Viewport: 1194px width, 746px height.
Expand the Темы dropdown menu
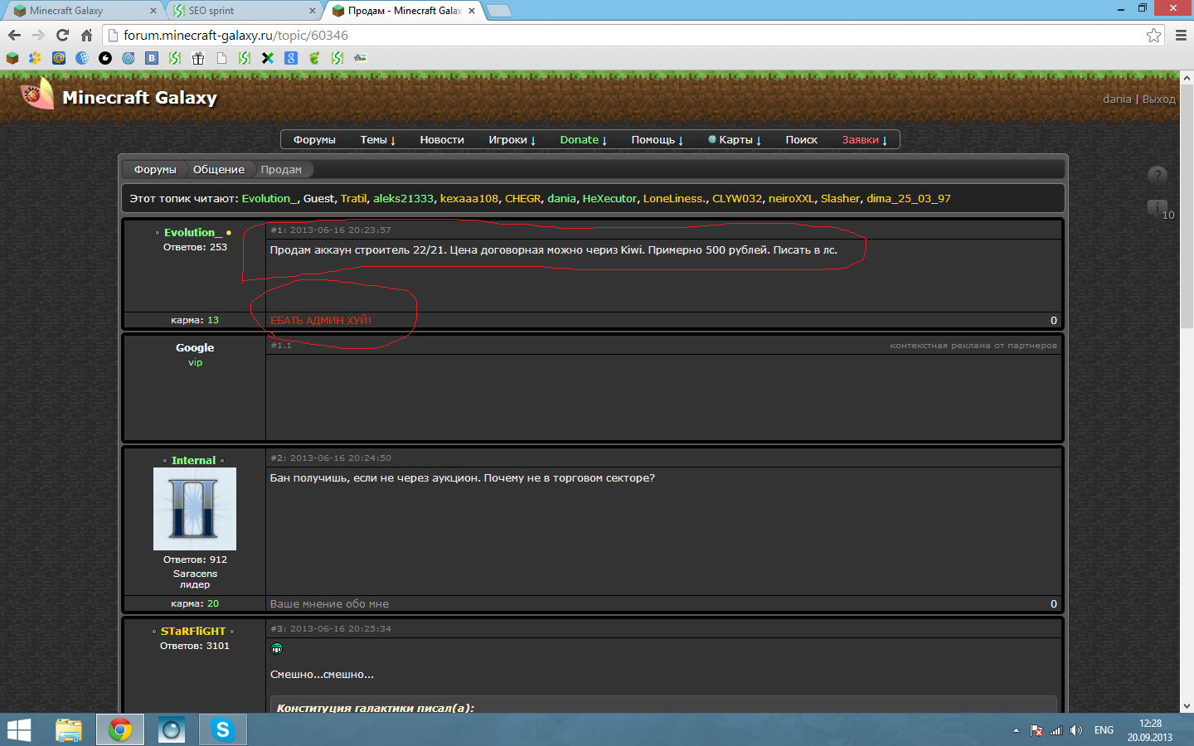coord(377,139)
